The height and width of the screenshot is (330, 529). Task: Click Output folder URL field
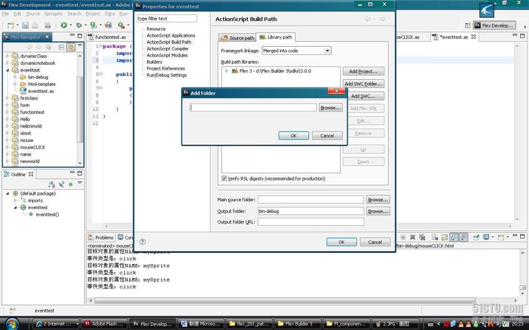pos(311,222)
